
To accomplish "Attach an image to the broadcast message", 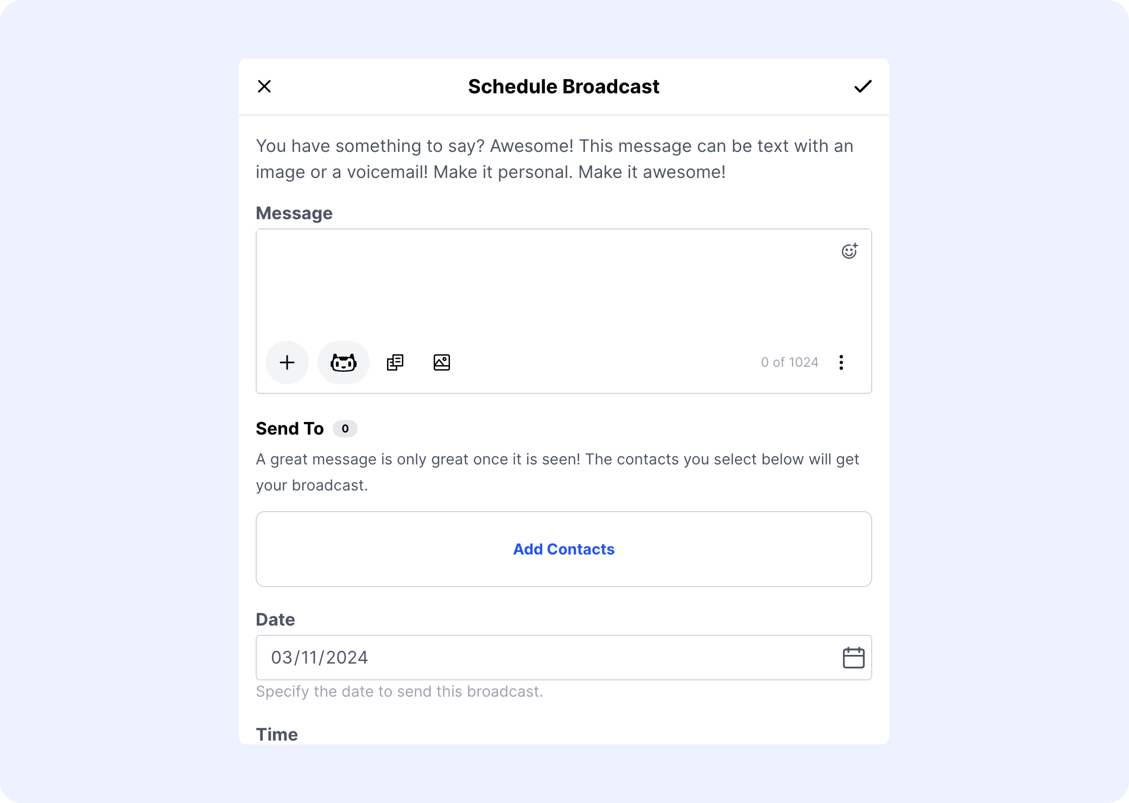I will click(x=441, y=362).
